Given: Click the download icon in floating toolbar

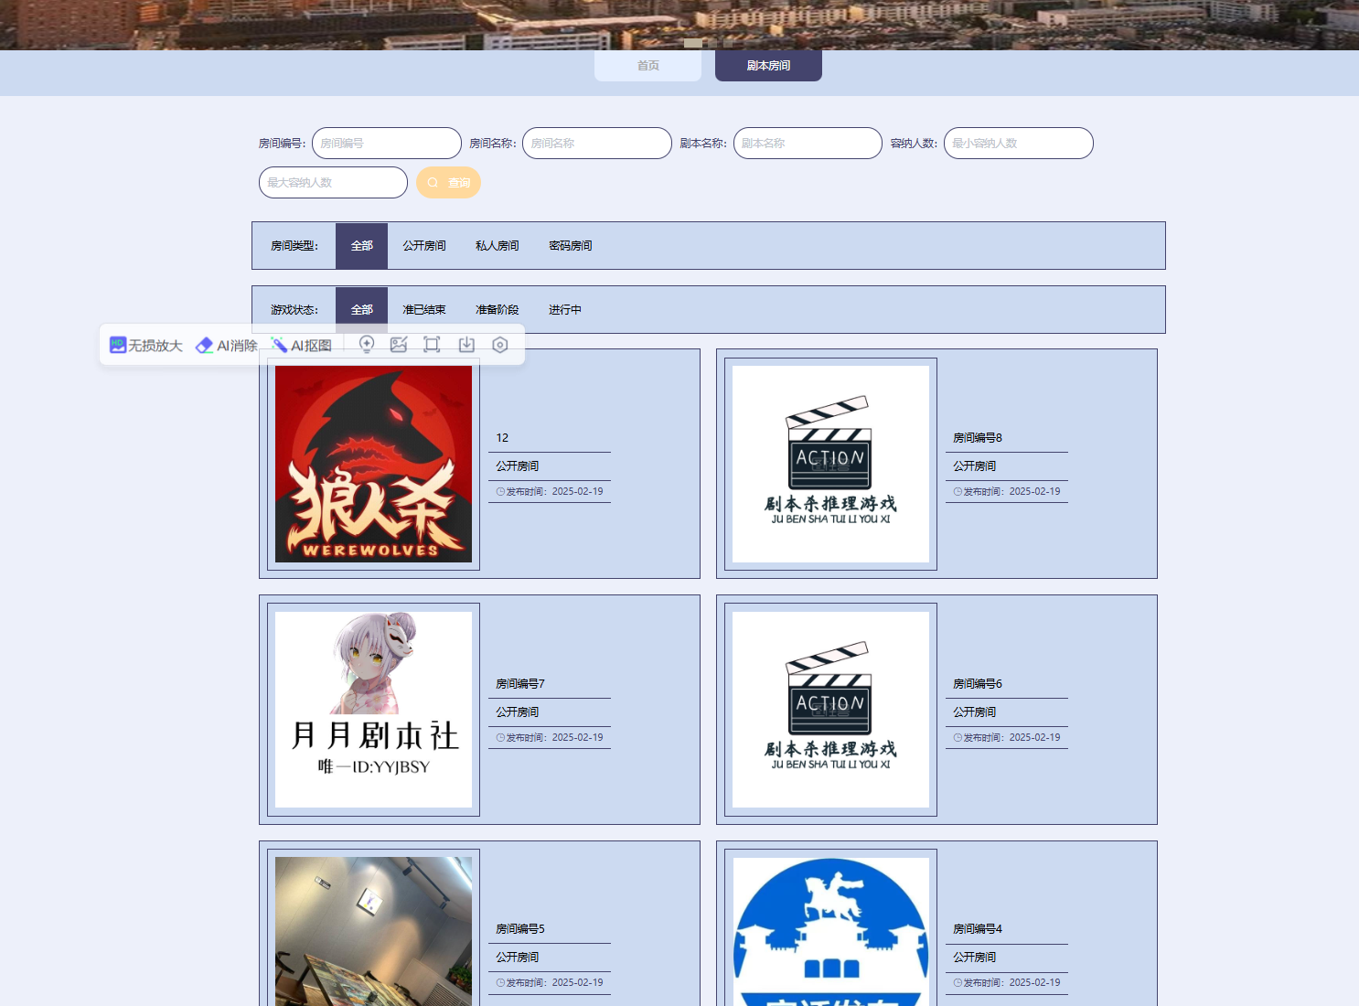Looking at the screenshot, I should tap(466, 345).
